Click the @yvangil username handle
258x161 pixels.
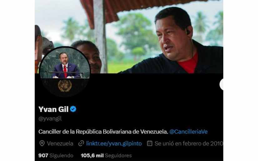pos(50,119)
